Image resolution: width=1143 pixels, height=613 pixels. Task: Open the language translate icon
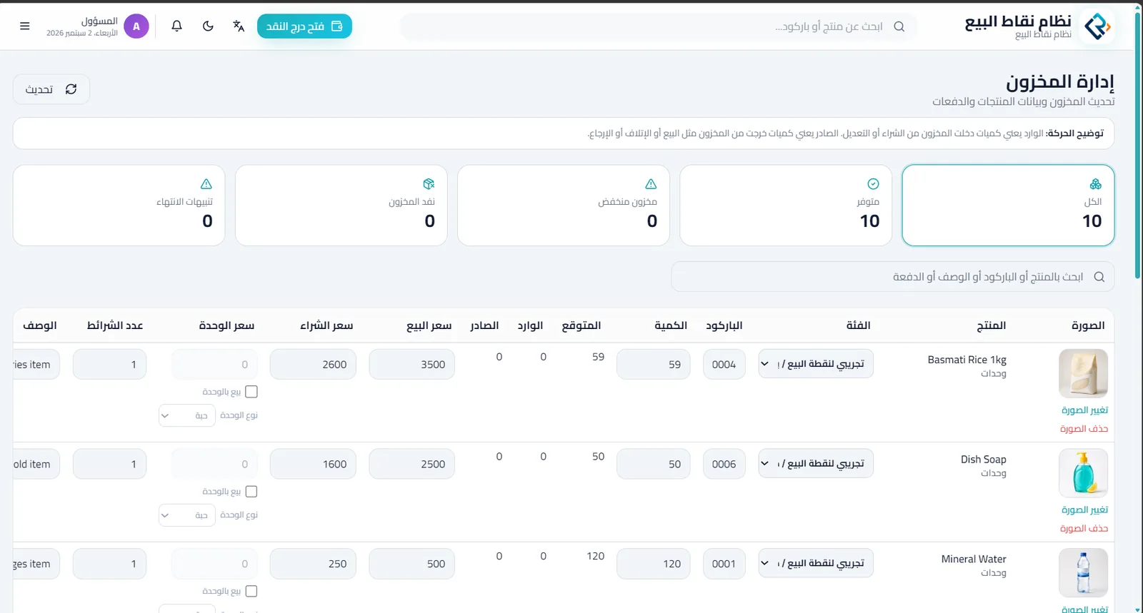click(239, 26)
